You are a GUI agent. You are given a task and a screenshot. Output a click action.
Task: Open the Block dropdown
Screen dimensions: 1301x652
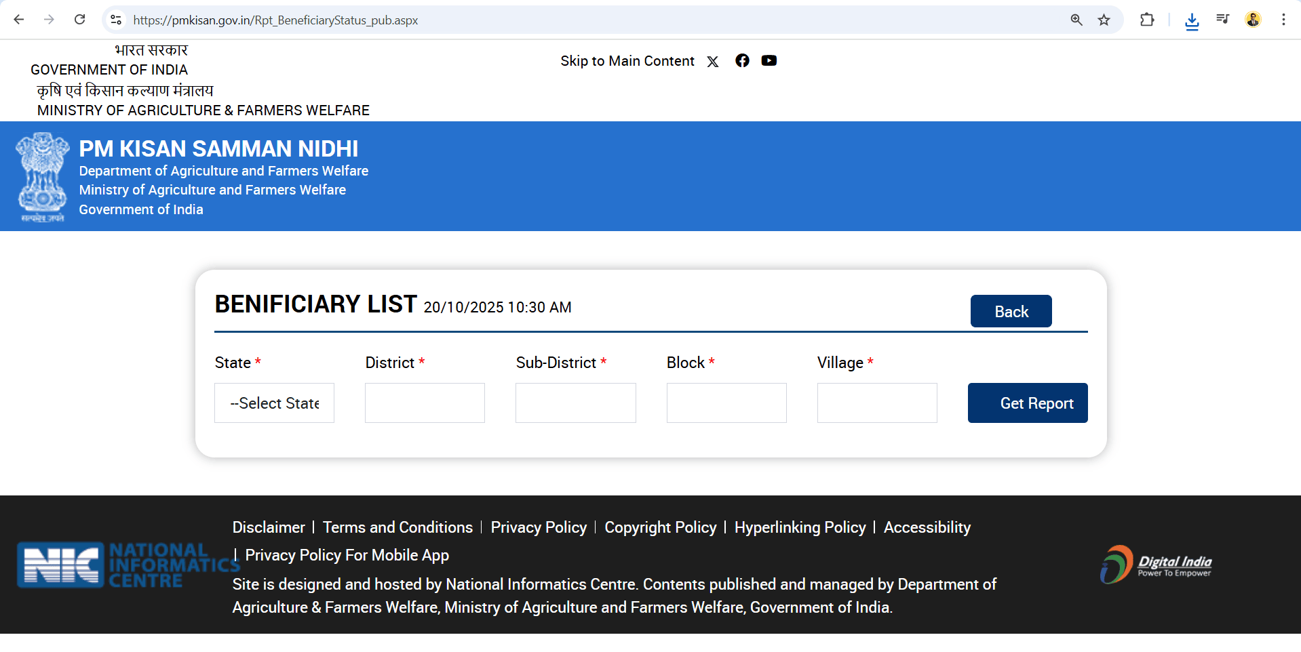(726, 403)
